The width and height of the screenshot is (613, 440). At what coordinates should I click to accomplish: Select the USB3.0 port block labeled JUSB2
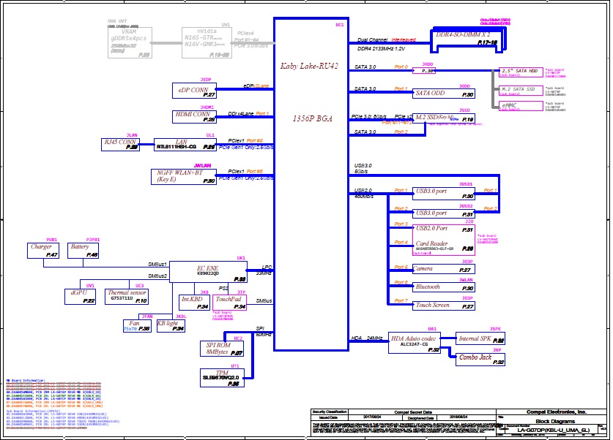tap(444, 213)
